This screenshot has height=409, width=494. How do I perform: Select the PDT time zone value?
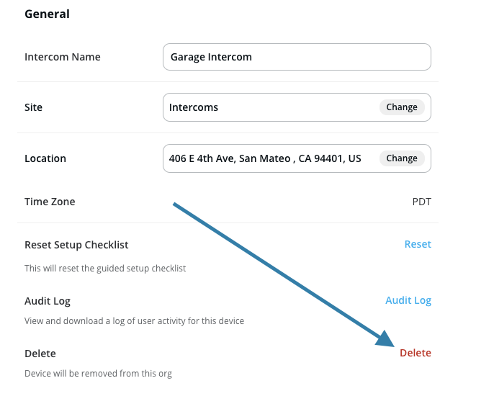[422, 202]
